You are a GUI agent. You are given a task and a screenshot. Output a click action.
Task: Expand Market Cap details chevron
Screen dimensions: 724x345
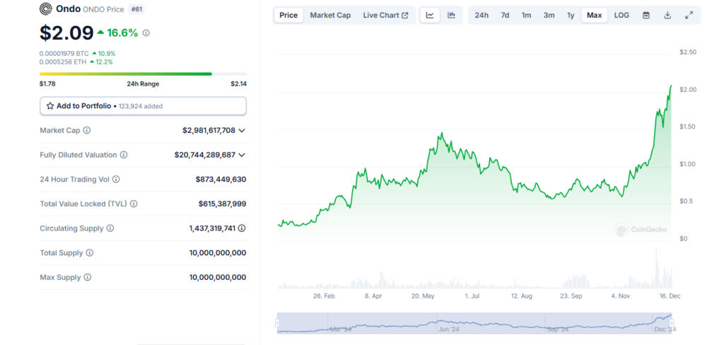coord(242,130)
